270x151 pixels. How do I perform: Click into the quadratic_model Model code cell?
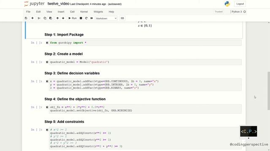pyautogui.click(x=145, y=62)
